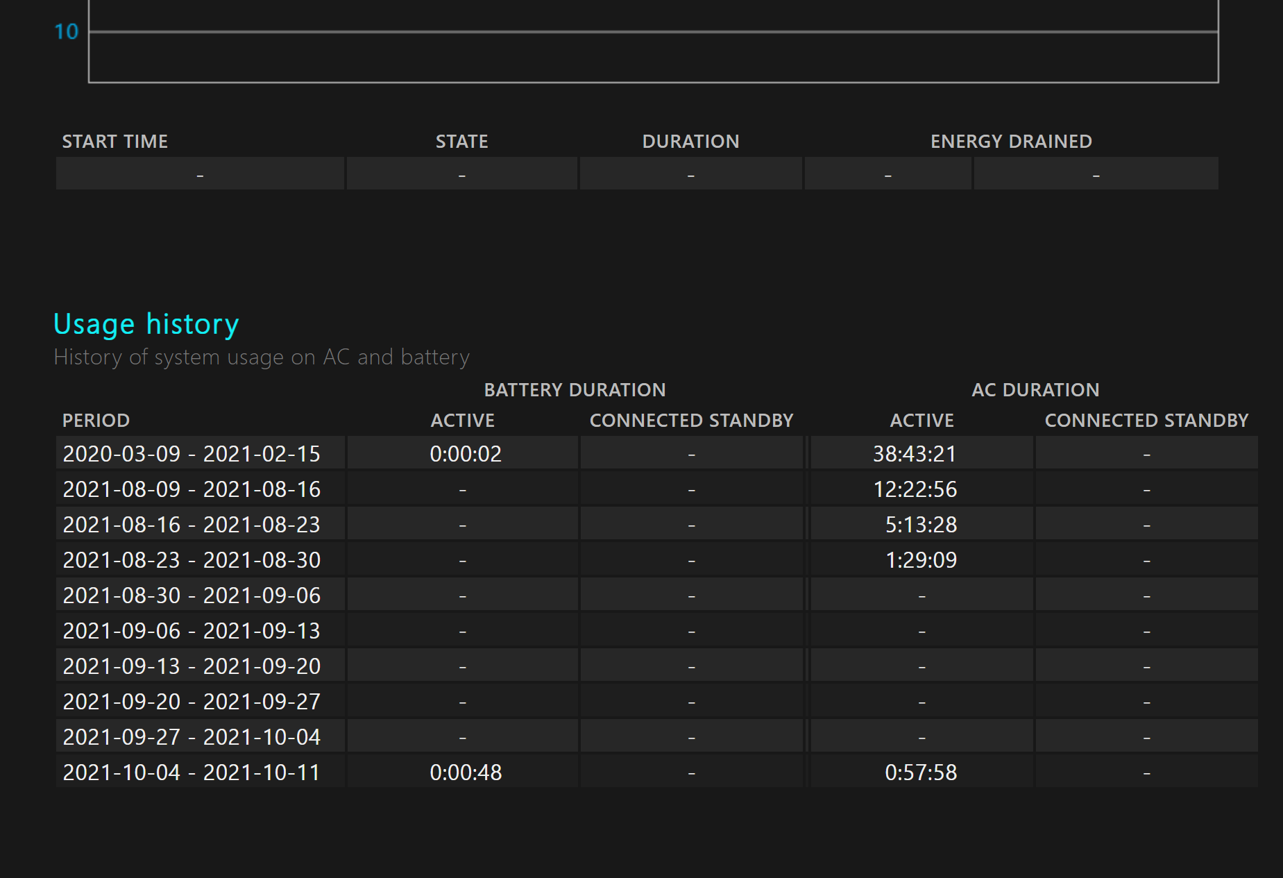Click the chart axis label 10
The height and width of the screenshot is (878, 1283).
(67, 32)
